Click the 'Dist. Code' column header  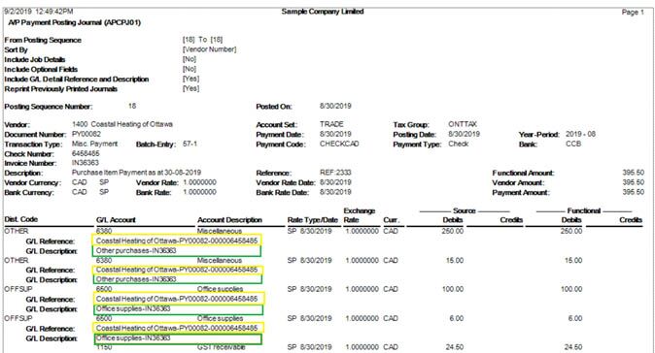[x=20, y=219]
